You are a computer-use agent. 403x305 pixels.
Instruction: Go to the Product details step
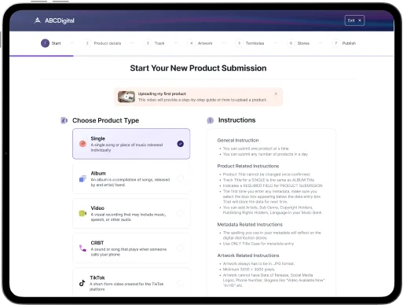click(x=103, y=43)
